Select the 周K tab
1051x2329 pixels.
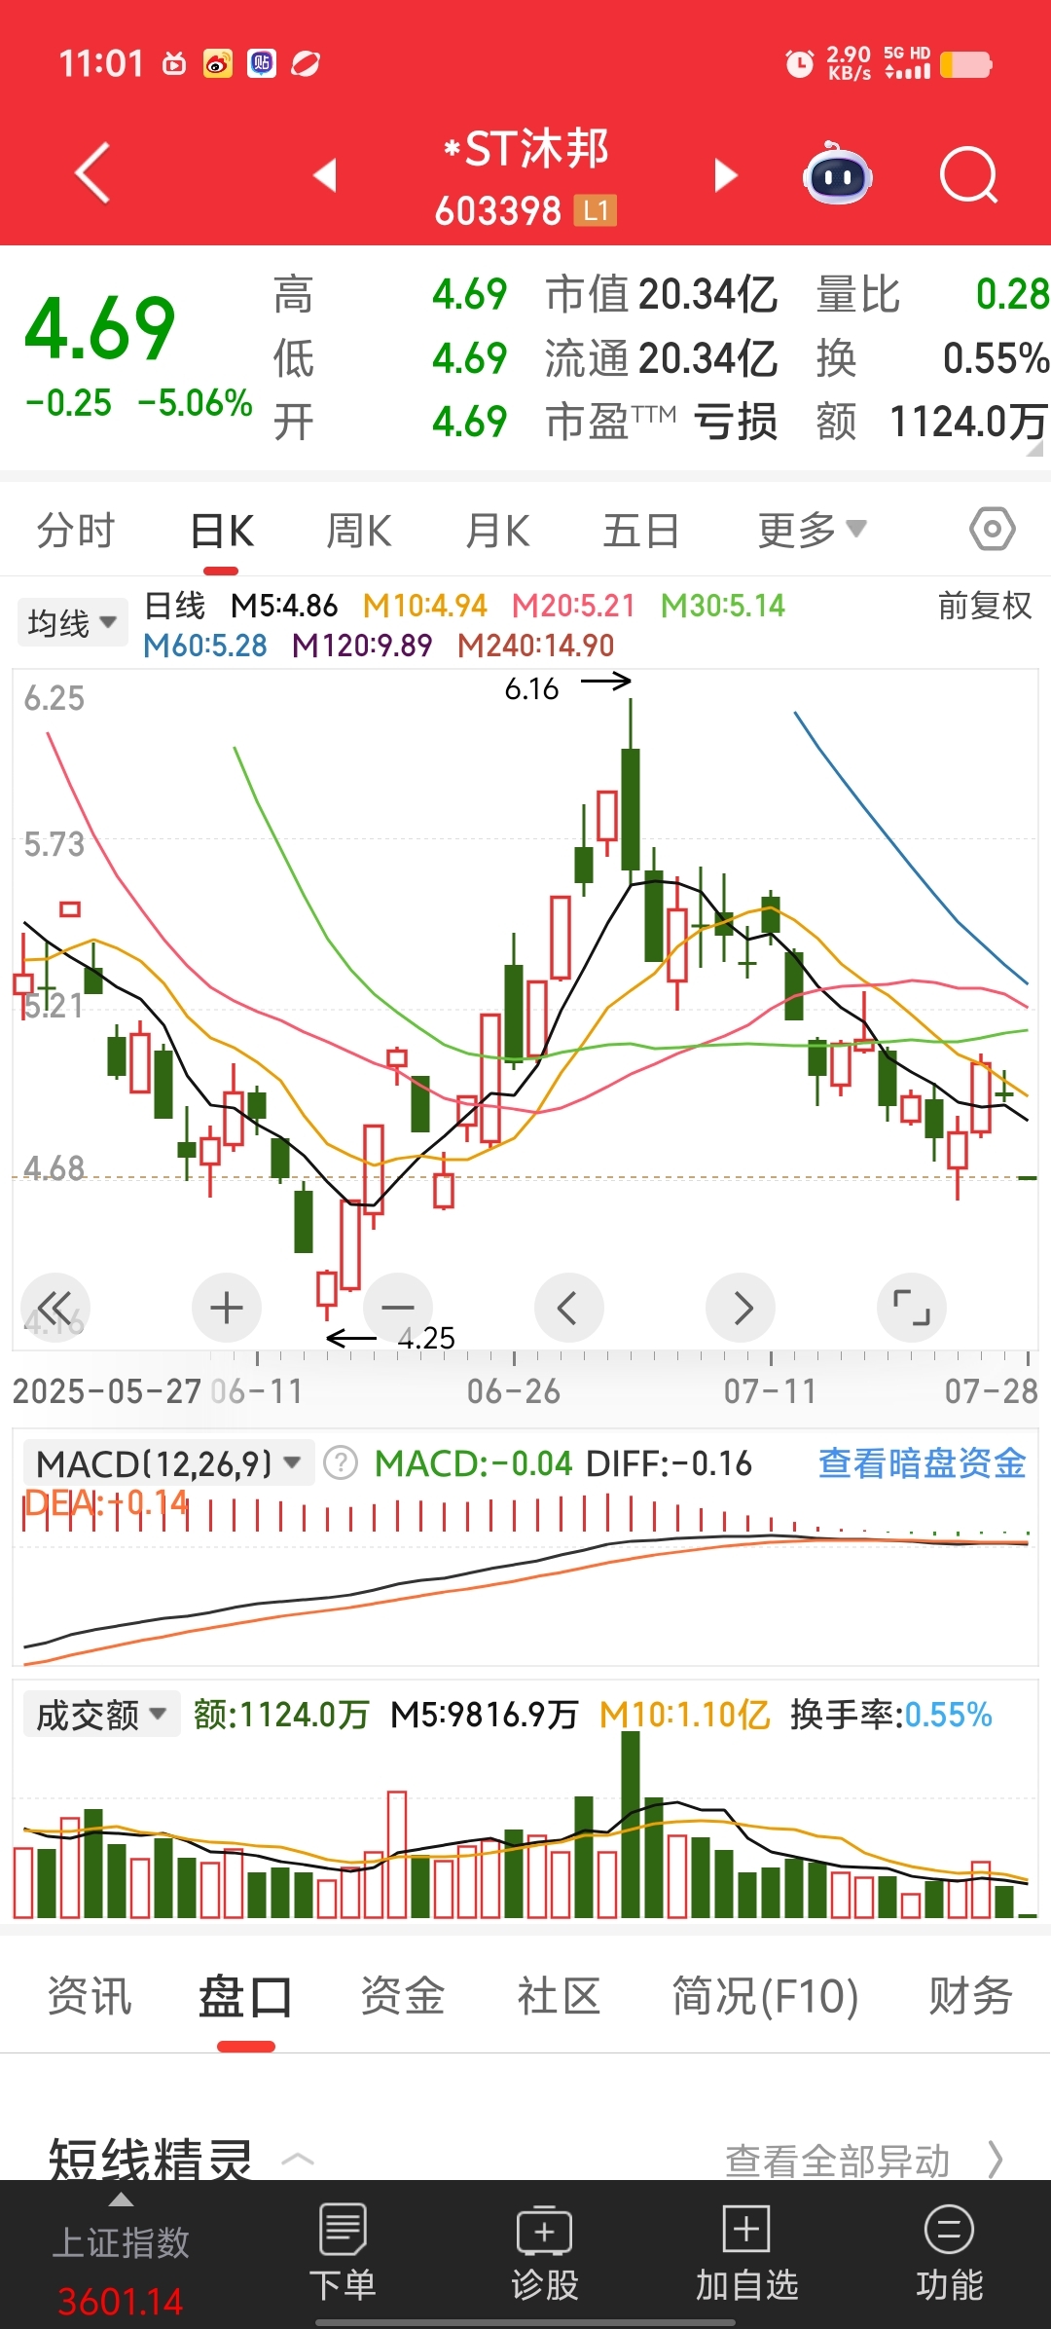coord(359,531)
